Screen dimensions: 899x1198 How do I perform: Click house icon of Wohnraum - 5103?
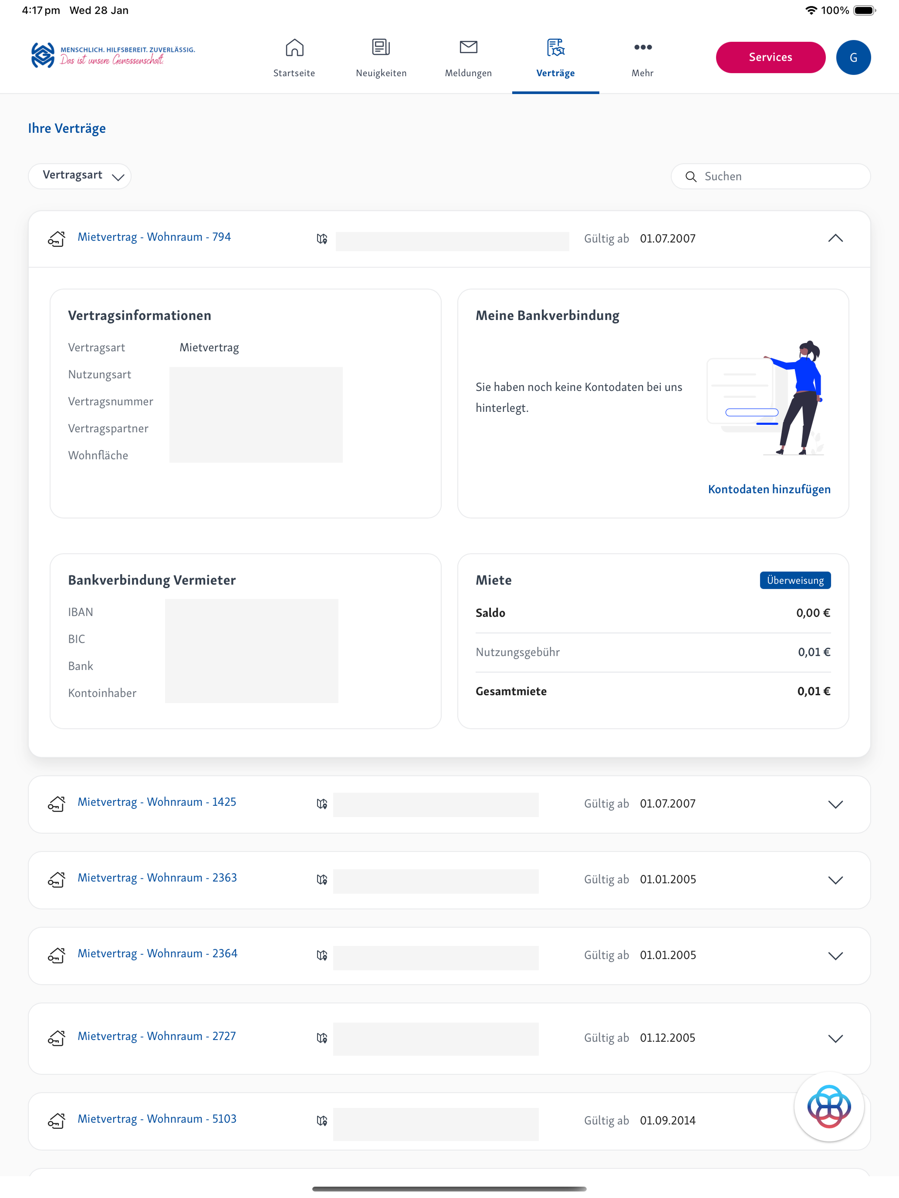[56, 1121]
